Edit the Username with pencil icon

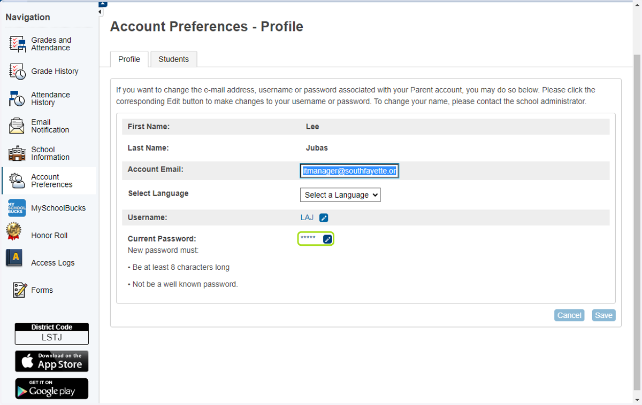[x=324, y=217]
